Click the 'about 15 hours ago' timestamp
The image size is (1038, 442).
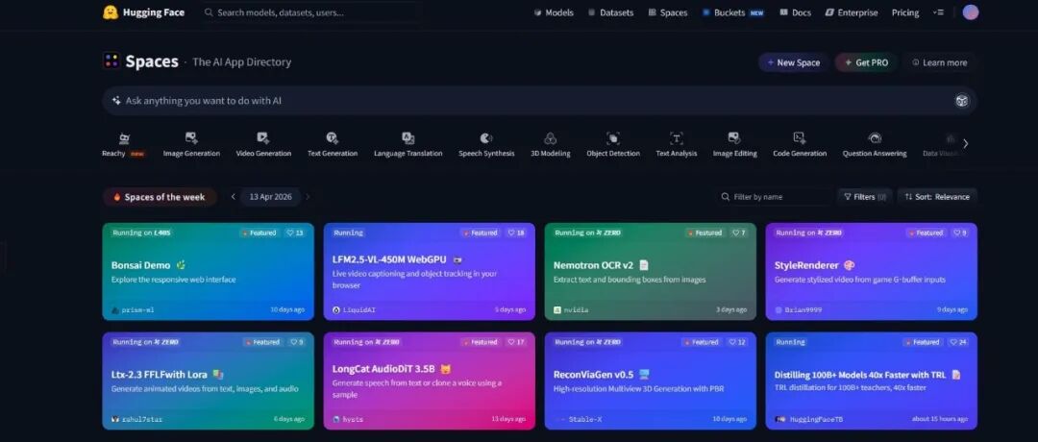[x=940, y=419]
